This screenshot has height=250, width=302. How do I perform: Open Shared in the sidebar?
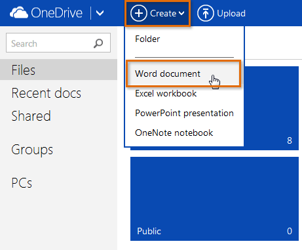(x=31, y=115)
